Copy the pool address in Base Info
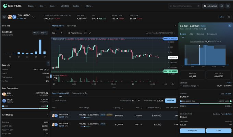 pyautogui.click(x=45, y=69)
